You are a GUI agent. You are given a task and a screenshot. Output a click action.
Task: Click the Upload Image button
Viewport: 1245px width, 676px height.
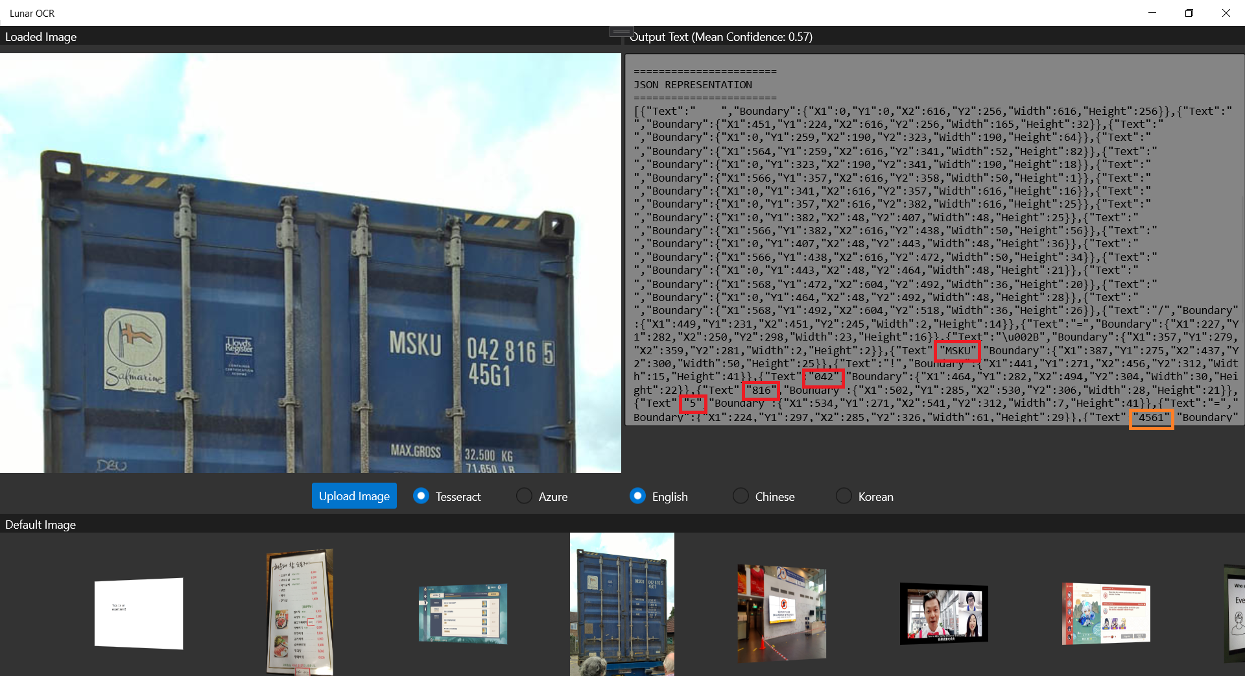(x=354, y=496)
